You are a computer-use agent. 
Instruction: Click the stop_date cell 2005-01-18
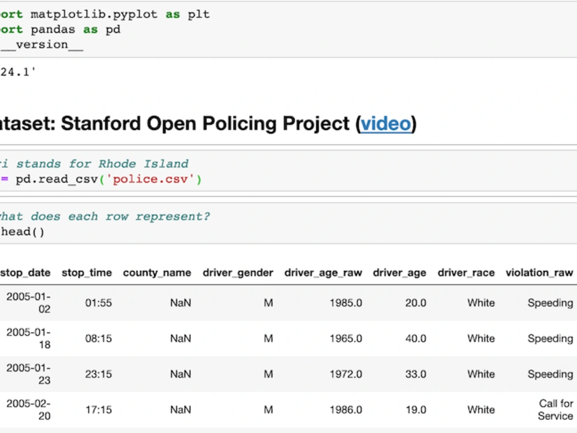[28, 338]
